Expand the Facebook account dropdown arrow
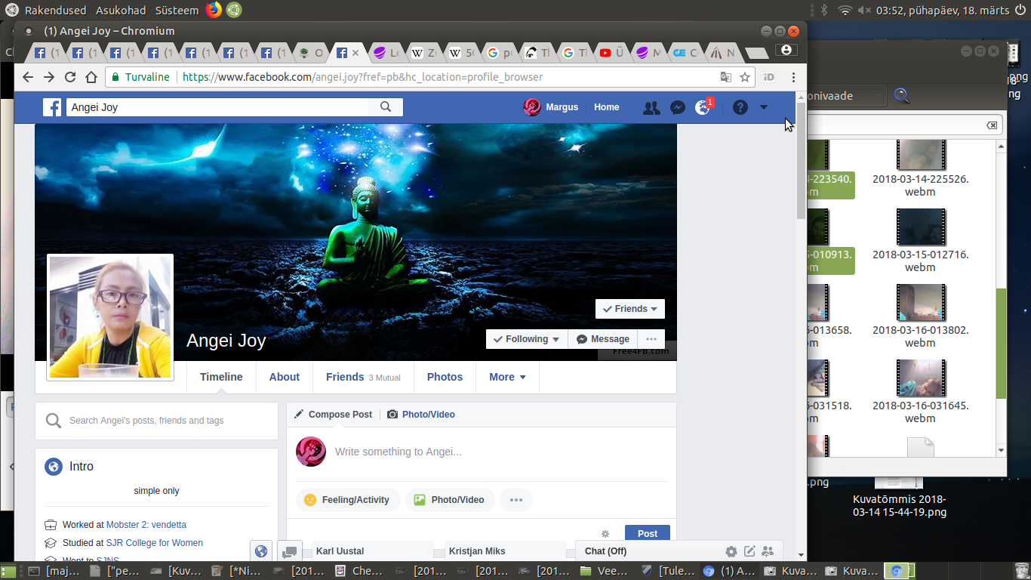1031x580 pixels. click(764, 107)
